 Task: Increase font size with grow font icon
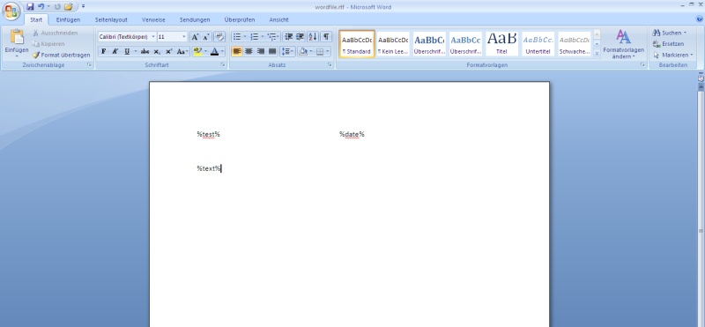click(195, 37)
